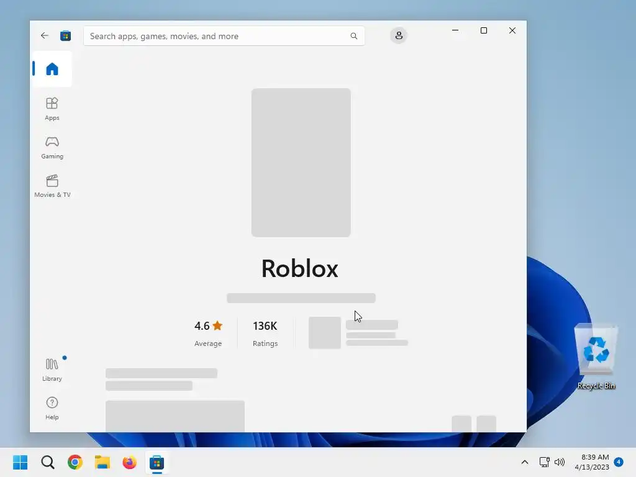
Task: Open network status tray icon
Action: [544, 462]
